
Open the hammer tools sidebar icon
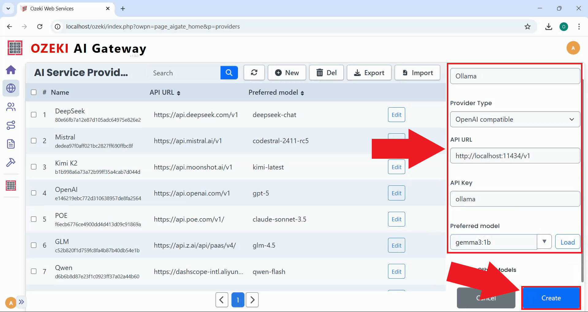coord(11,162)
